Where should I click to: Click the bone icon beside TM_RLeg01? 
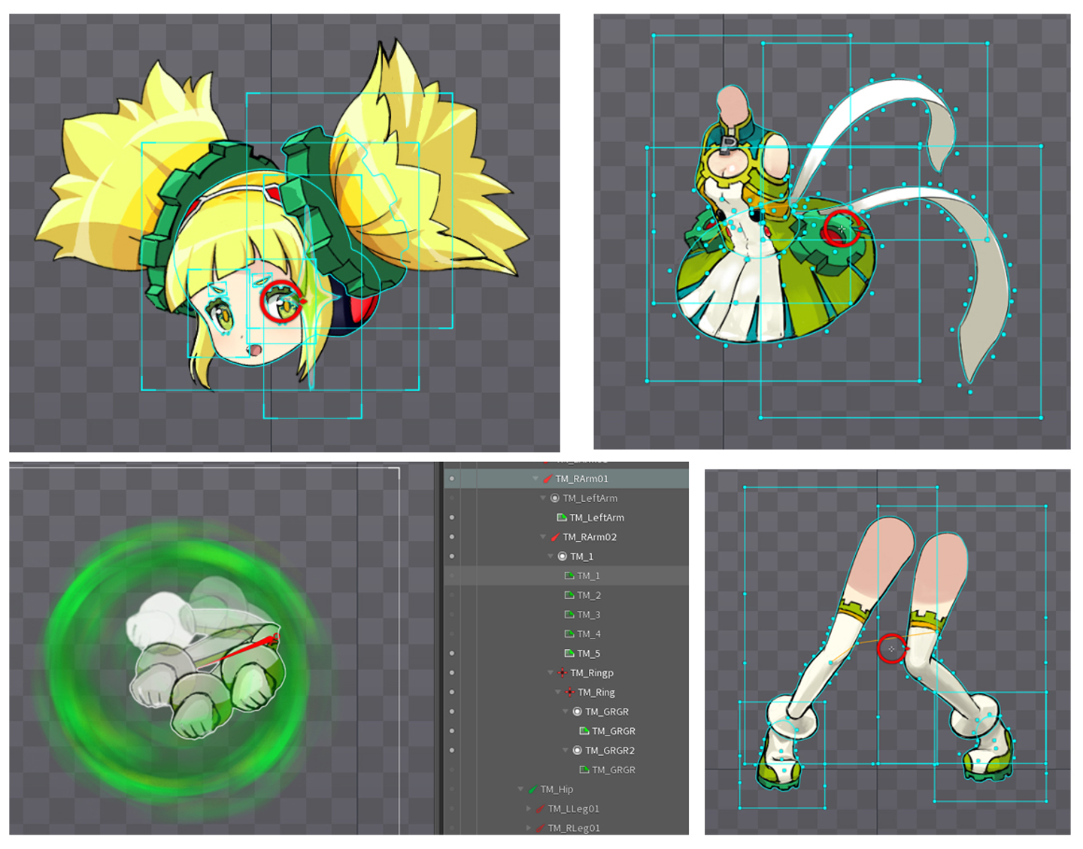tap(540, 829)
